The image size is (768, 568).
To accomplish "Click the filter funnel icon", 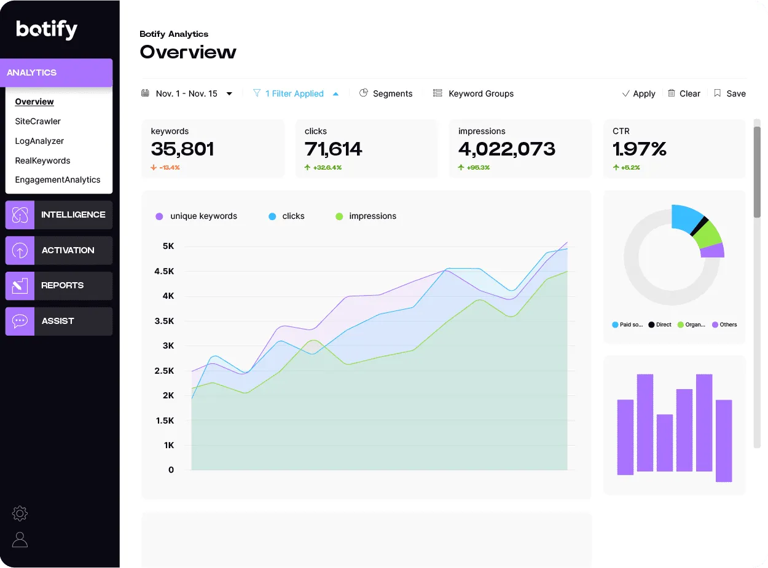I will tap(256, 93).
